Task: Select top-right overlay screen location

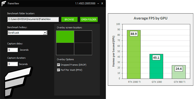Action: coord(83,37)
